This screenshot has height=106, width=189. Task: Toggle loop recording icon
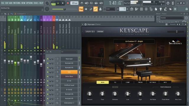(x=101, y=3)
